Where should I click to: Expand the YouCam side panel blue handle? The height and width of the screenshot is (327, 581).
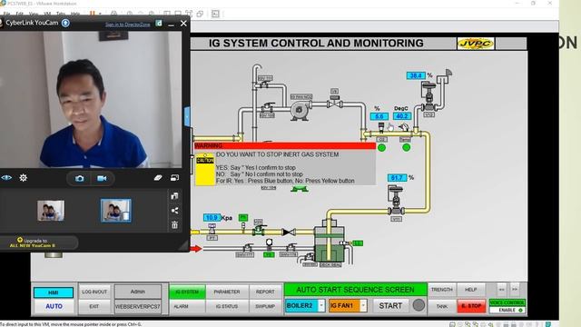(187, 116)
